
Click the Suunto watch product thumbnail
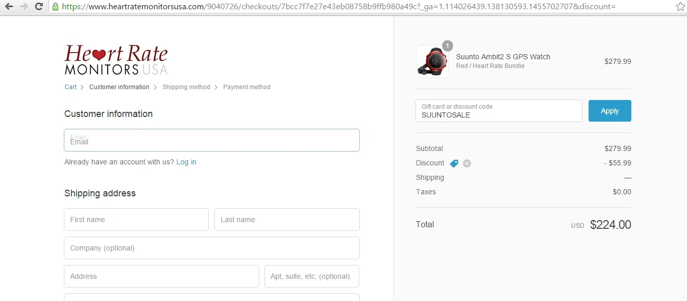pos(432,61)
